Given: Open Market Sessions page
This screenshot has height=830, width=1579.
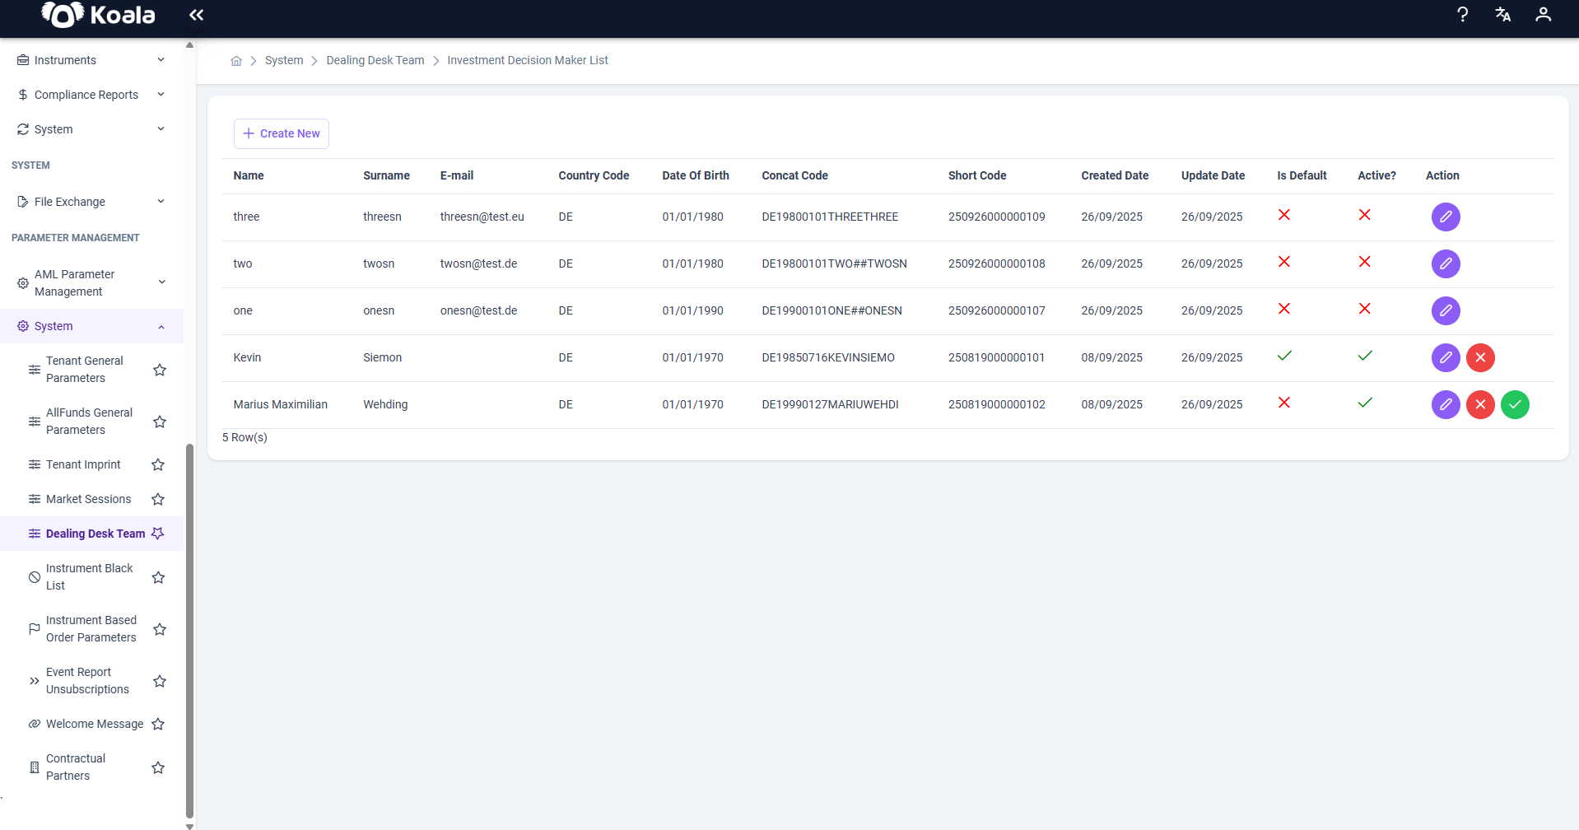Looking at the screenshot, I should pos(88,500).
